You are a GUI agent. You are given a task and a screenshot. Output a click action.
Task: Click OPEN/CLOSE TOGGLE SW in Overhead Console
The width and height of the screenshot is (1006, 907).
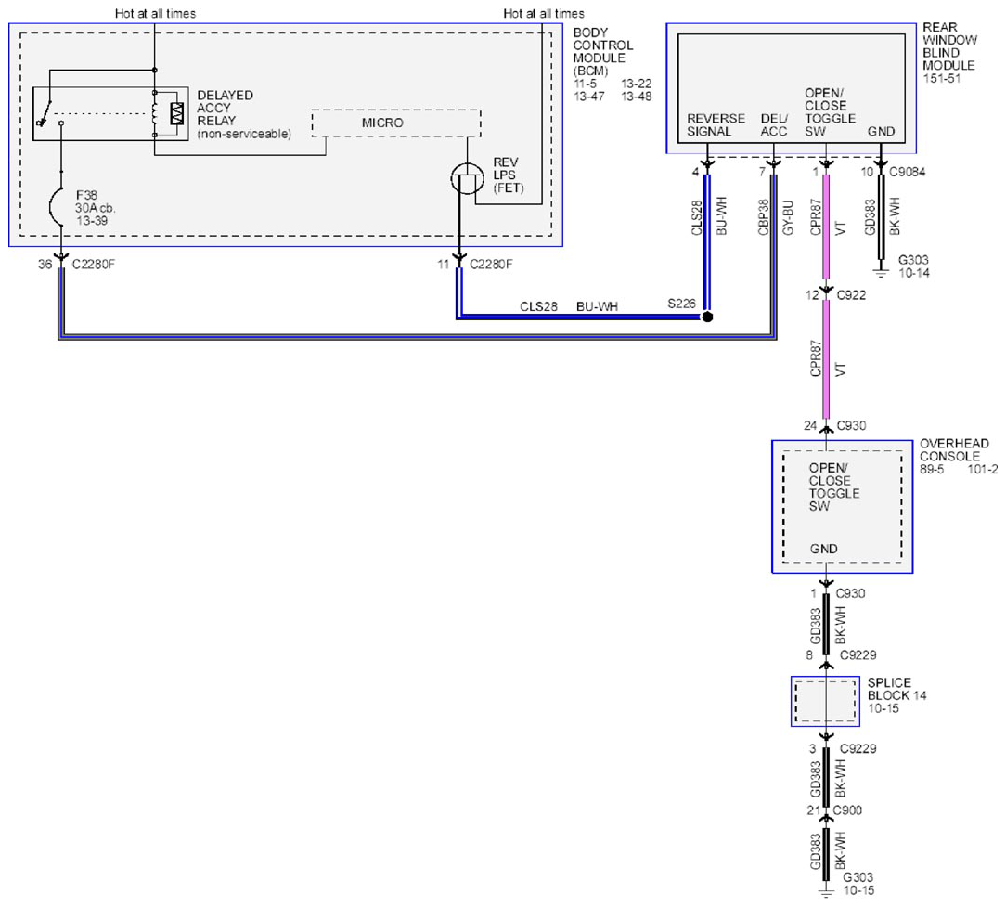pyautogui.click(x=833, y=487)
